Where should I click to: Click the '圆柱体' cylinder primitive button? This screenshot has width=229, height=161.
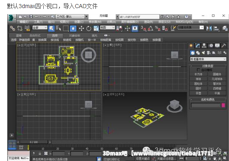coord(199,84)
